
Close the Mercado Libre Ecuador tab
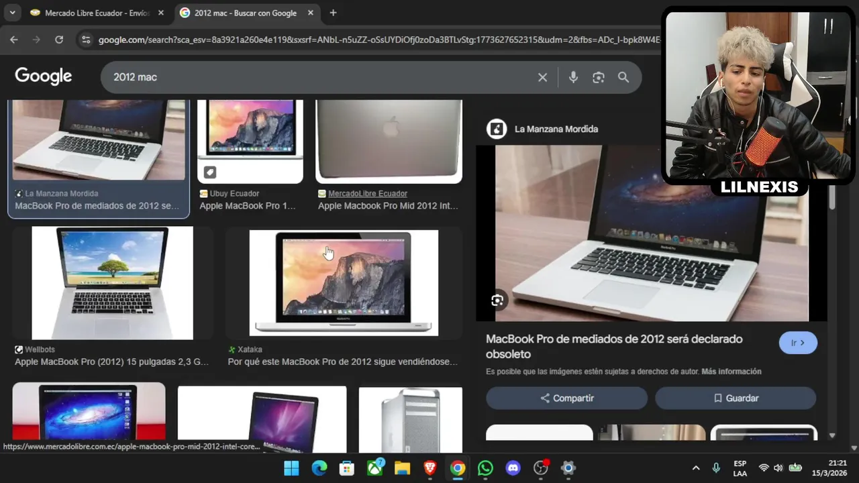pos(160,13)
